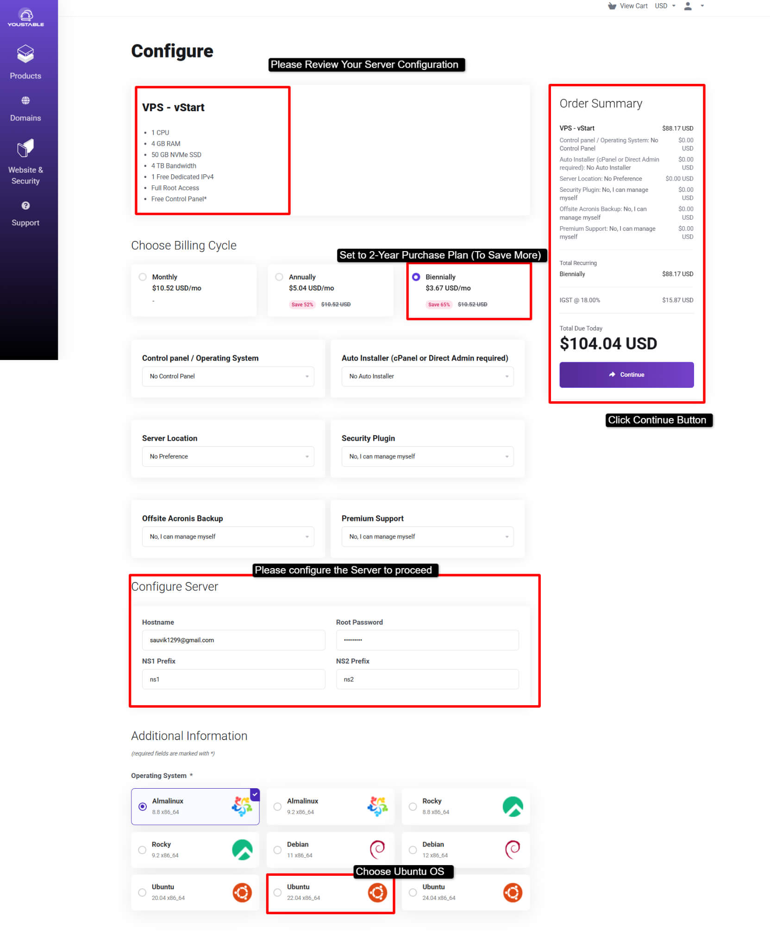Viewport: 770px width, 949px height.
Task: Click the Continue button in Order Summary
Action: coord(626,374)
